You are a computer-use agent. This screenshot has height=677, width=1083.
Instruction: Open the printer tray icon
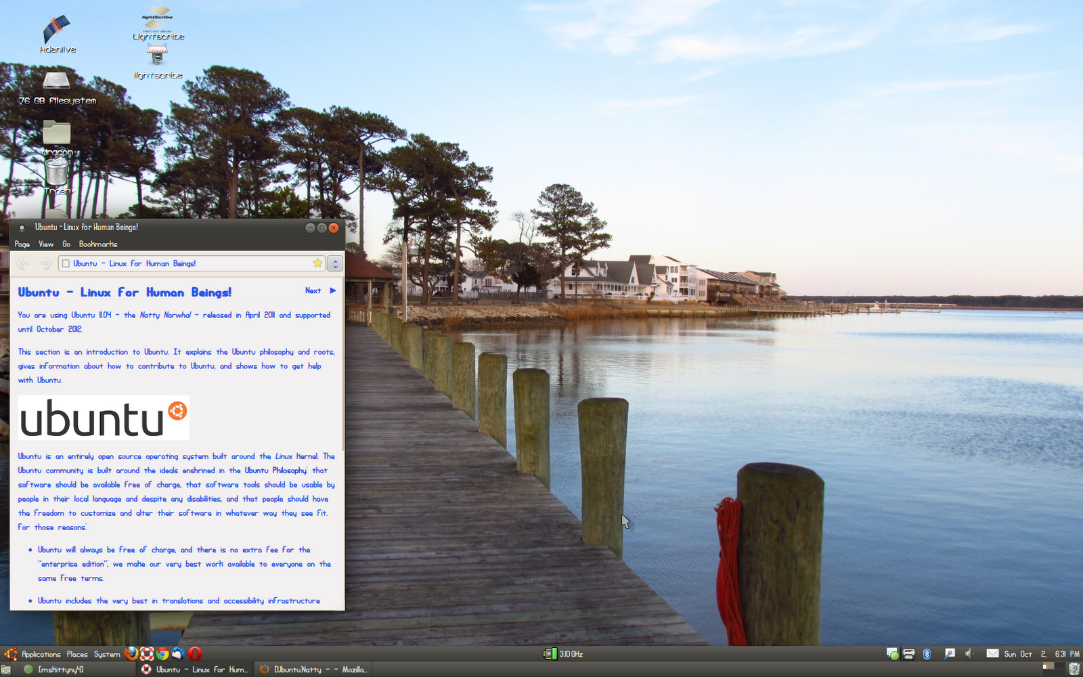point(909,653)
